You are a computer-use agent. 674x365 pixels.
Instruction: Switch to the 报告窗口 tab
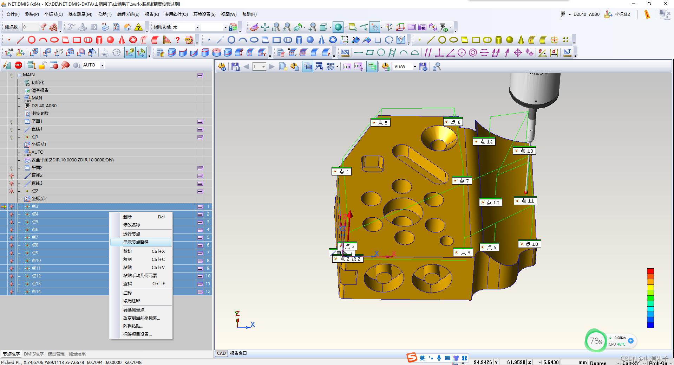[x=238, y=353]
